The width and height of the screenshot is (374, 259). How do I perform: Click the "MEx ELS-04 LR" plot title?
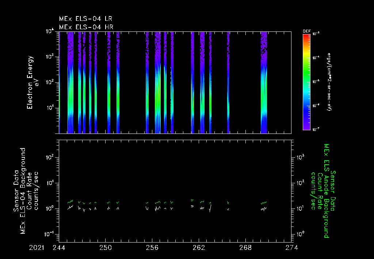coord(85,19)
